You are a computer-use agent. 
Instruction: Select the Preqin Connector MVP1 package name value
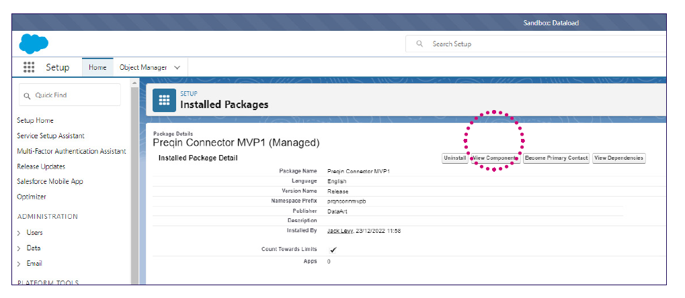(x=358, y=171)
